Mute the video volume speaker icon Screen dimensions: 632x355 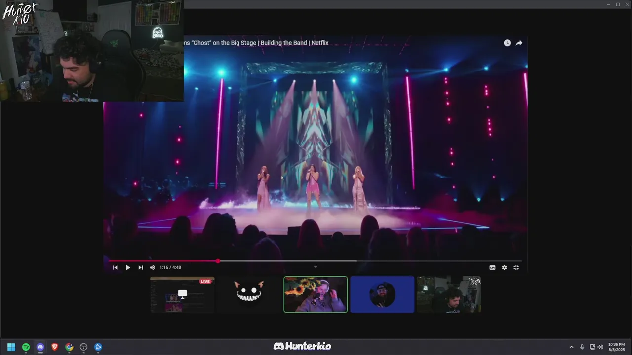[x=152, y=267]
